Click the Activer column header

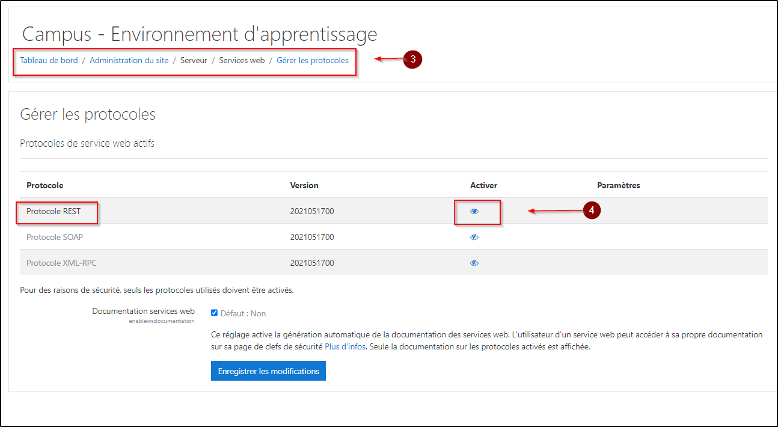pos(483,185)
